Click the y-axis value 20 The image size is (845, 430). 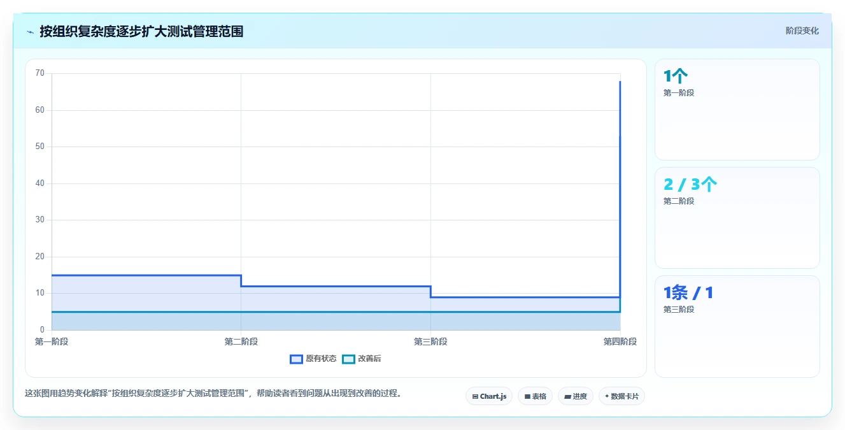40,257
